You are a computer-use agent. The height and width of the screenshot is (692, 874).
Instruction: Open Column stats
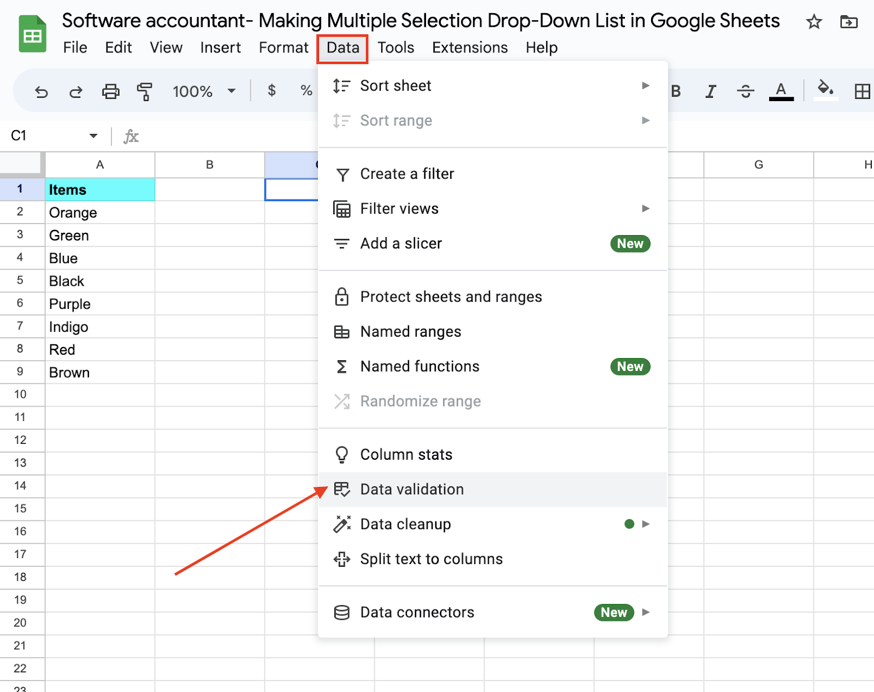click(x=493, y=455)
